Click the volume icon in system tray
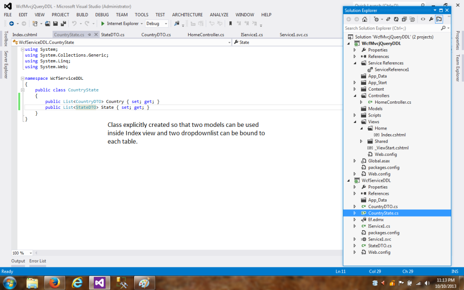This screenshot has height=290, width=464. pyautogui.click(x=427, y=284)
